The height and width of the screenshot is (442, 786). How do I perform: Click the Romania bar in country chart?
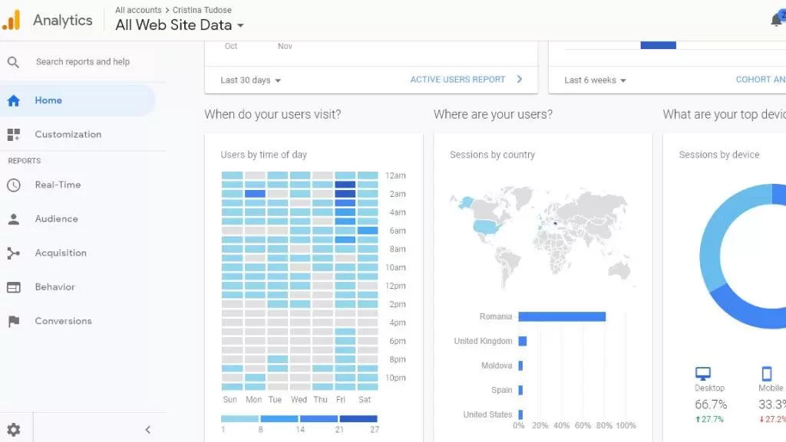click(562, 316)
